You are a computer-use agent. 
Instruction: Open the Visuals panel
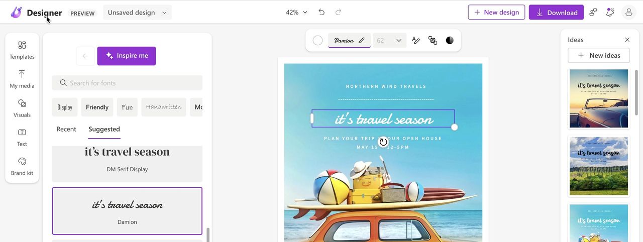22,108
